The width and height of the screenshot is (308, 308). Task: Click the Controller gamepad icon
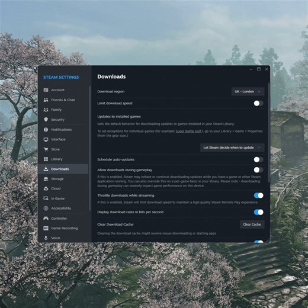(x=46, y=219)
